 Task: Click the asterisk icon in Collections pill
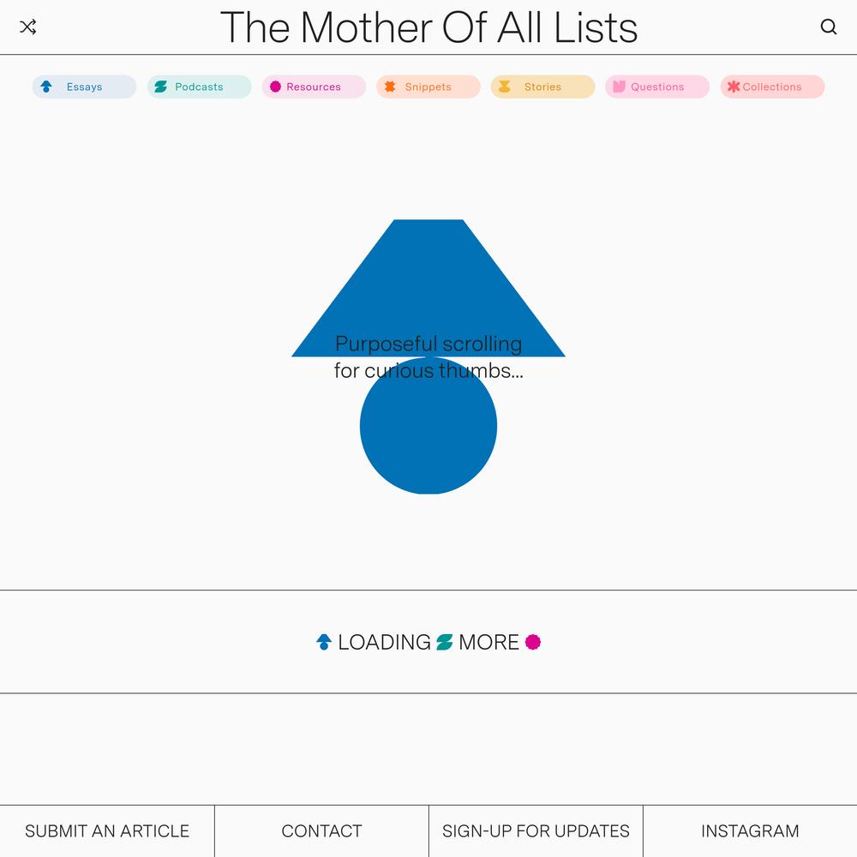point(734,87)
